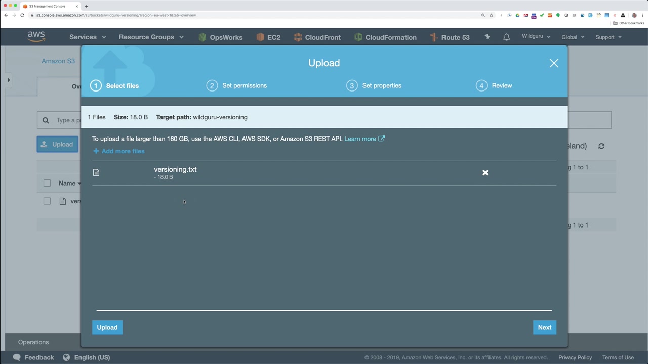Viewport: 648px width, 364px height.
Task: Jump to step 2 Set permissions
Action: (x=237, y=85)
